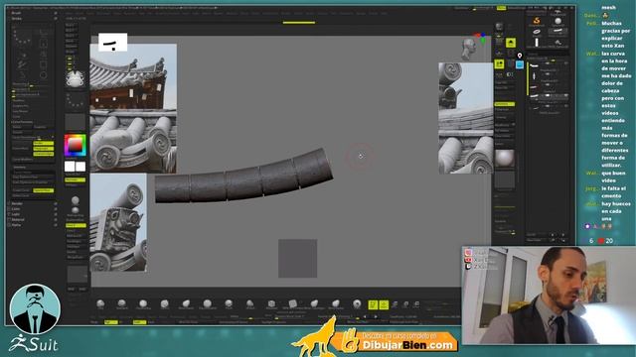
Task: Open the grey material sphere thumbnail
Action: pos(505,159)
